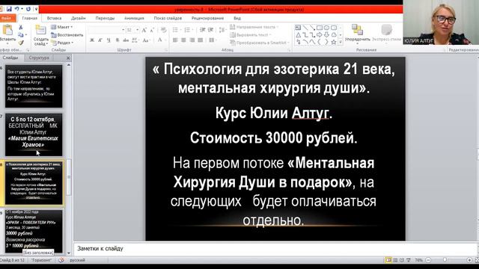The height and width of the screenshot is (269, 479).
Task: Expand the shapes gallery with the More arrow
Action: click(x=341, y=43)
